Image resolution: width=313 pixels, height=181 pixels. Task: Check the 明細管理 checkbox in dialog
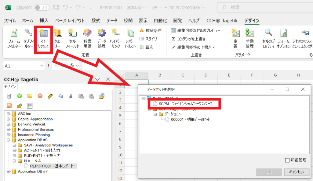pyautogui.click(x=287, y=160)
